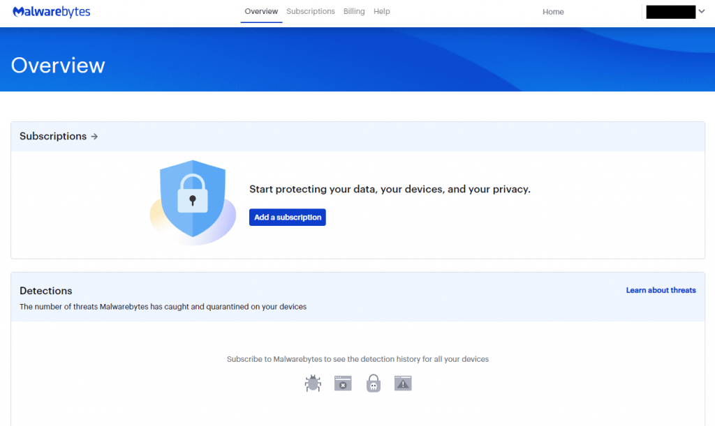Image resolution: width=715 pixels, height=426 pixels.
Task: Open the Overview tab
Action: point(261,11)
